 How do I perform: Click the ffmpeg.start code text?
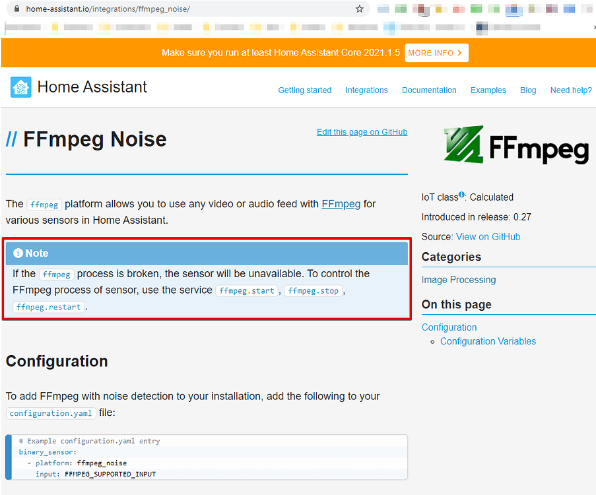247,291
